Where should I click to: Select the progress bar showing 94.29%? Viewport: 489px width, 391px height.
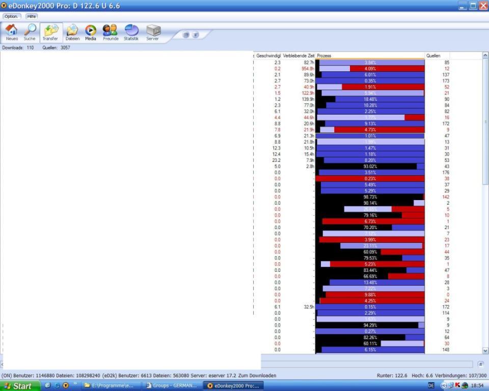pyautogui.click(x=370, y=325)
